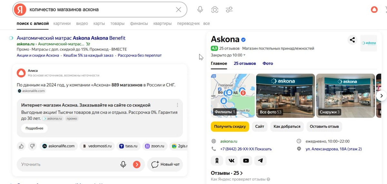Open camera image search

click(215, 10)
